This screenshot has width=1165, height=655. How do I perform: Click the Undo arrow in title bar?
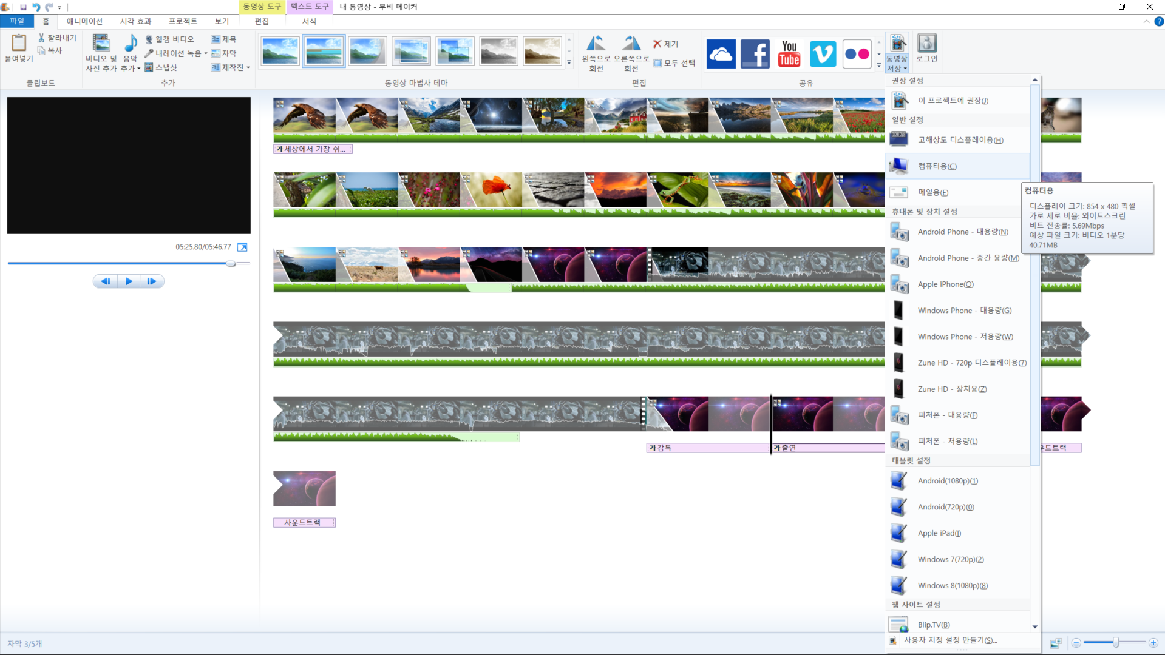click(36, 7)
